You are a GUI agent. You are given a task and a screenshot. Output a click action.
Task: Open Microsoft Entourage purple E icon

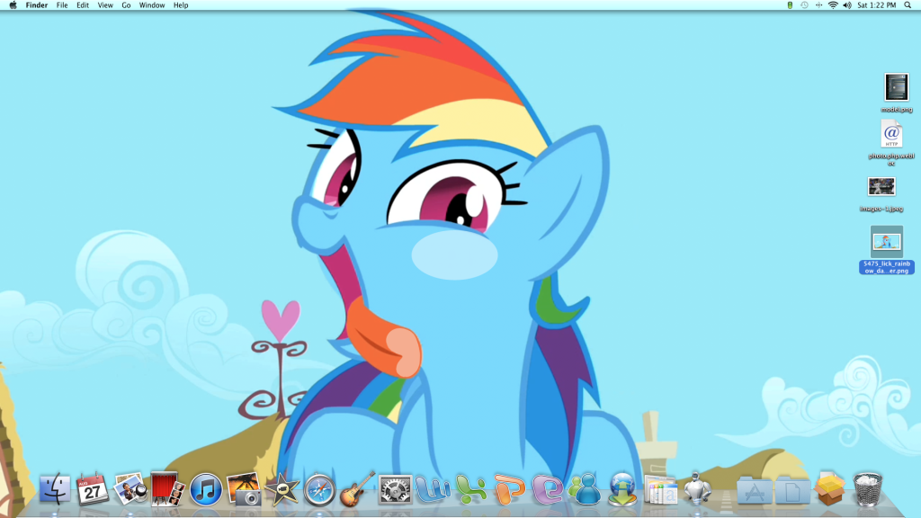click(x=547, y=489)
